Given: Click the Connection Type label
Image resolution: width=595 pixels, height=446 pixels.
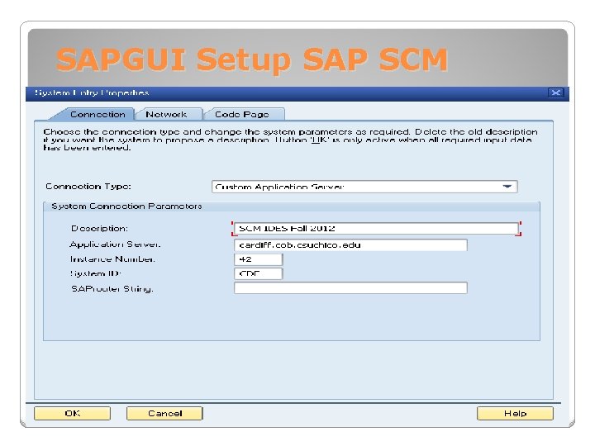Looking at the screenshot, I should point(88,186).
